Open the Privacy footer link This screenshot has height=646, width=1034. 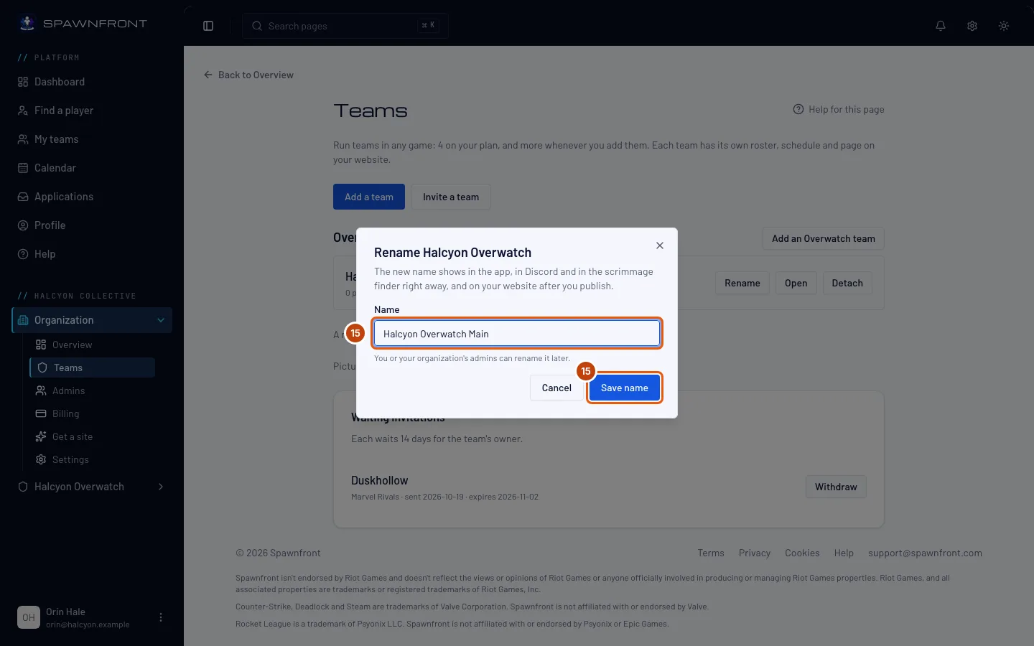[755, 553]
